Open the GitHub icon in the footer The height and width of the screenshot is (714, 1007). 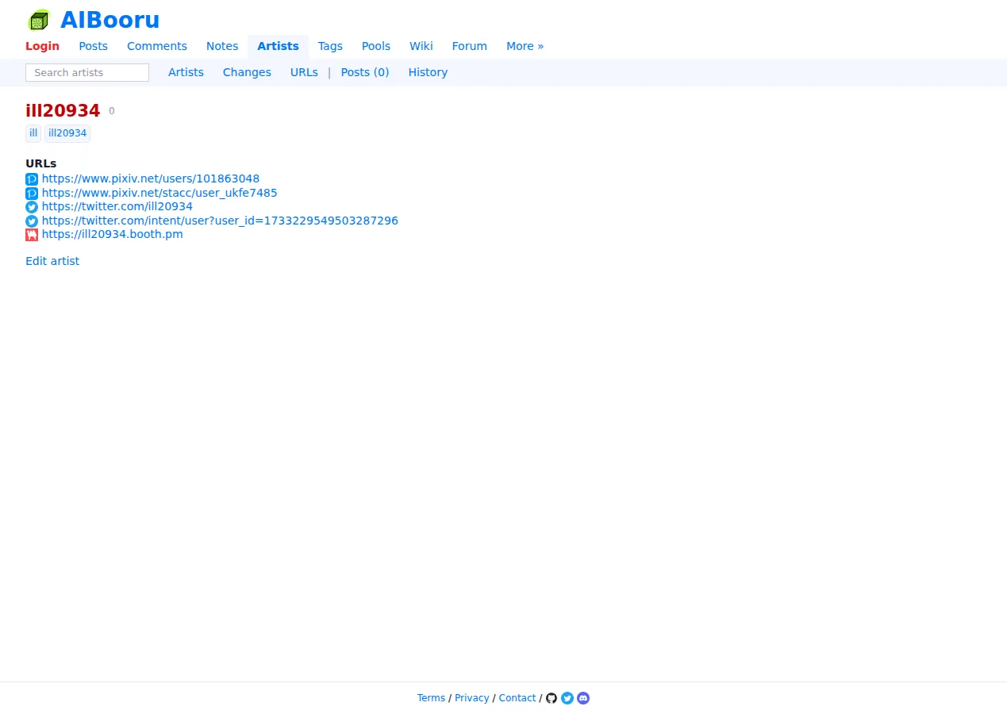pyautogui.click(x=552, y=698)
